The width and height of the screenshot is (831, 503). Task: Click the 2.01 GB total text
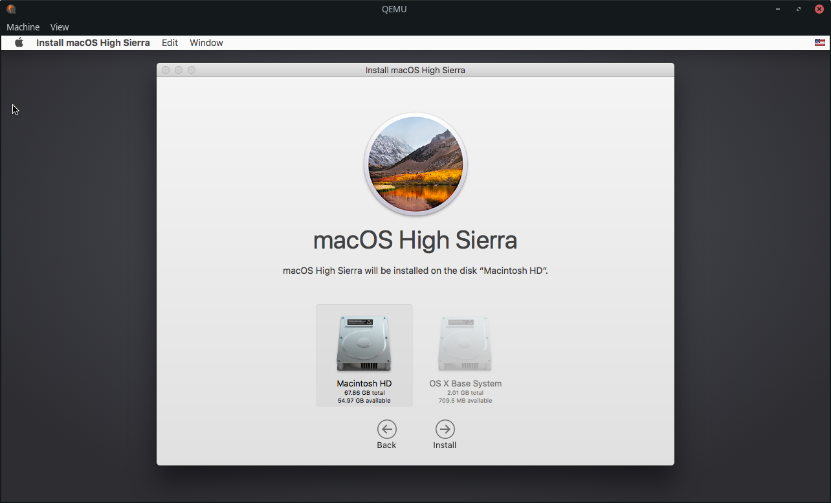465,393
